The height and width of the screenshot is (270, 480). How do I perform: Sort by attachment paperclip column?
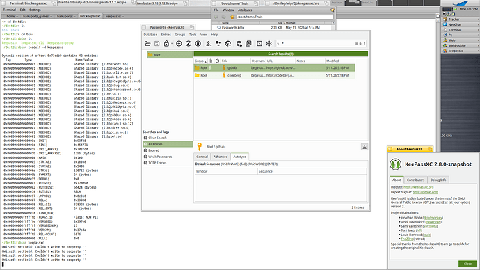[x=211, y=61]
